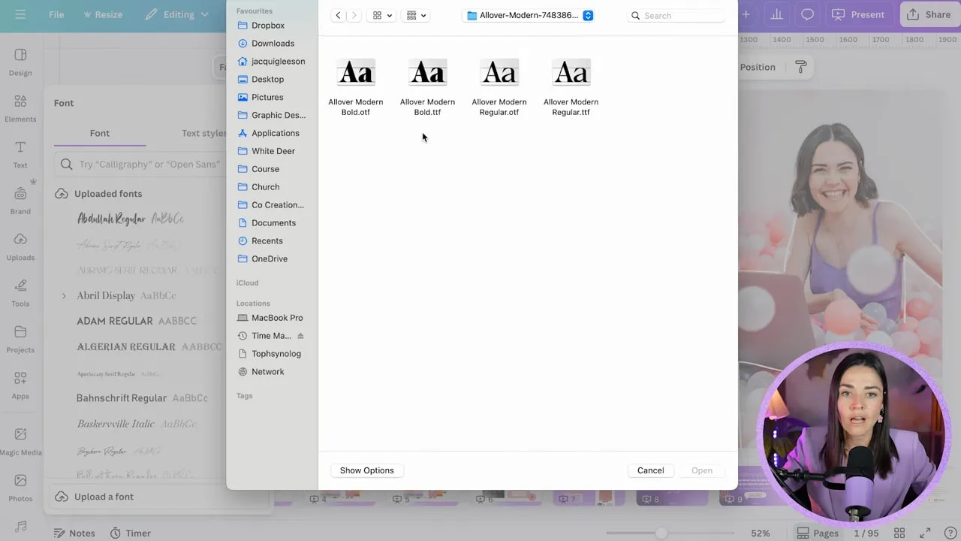Expand the Abril Display font group
Screen dimensions: 961x541
coord(64,295)
